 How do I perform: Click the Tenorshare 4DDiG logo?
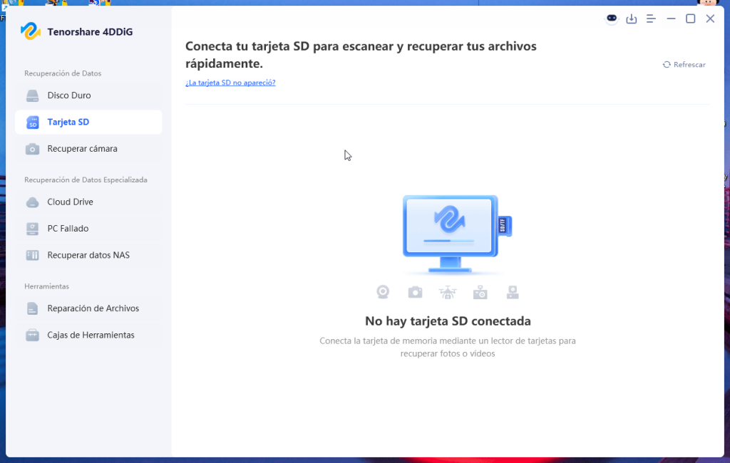coord(30,31)
